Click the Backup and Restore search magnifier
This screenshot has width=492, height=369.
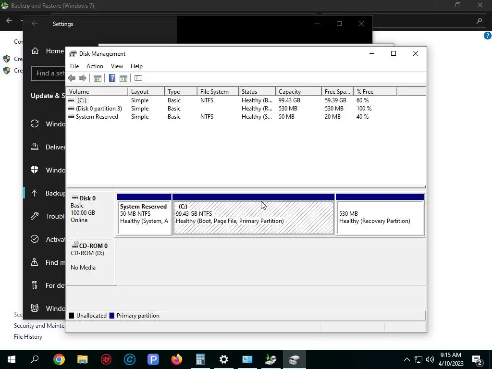479,21
